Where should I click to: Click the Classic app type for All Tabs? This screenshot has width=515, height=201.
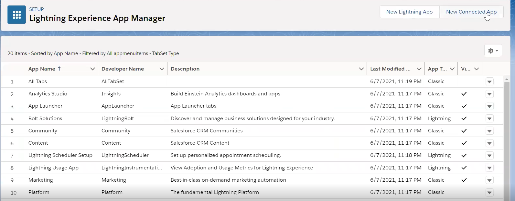pos(436,81)
